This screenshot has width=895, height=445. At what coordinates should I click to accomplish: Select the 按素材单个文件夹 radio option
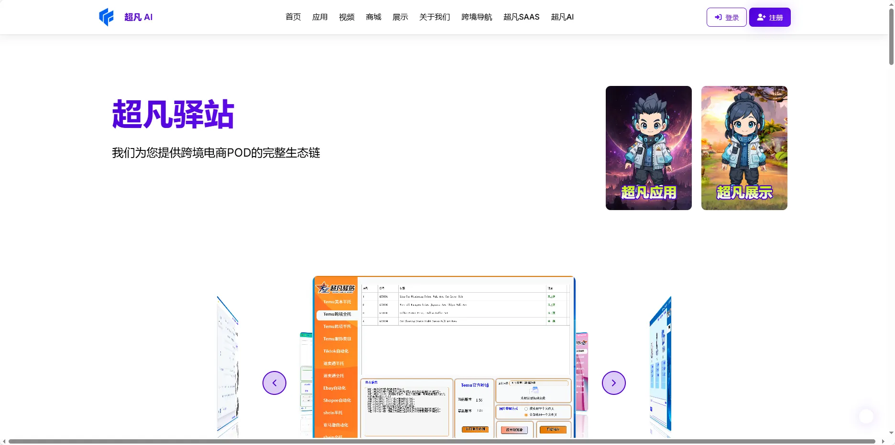(526, 409)
